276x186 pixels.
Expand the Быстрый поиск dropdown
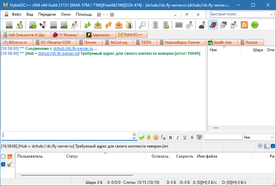(x=271, y=14)
